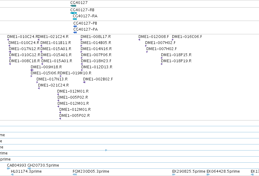Click the arrow glyph below DME1-008C18.R
This screenshot has height=176, width=259.
[x=10, y=64]
